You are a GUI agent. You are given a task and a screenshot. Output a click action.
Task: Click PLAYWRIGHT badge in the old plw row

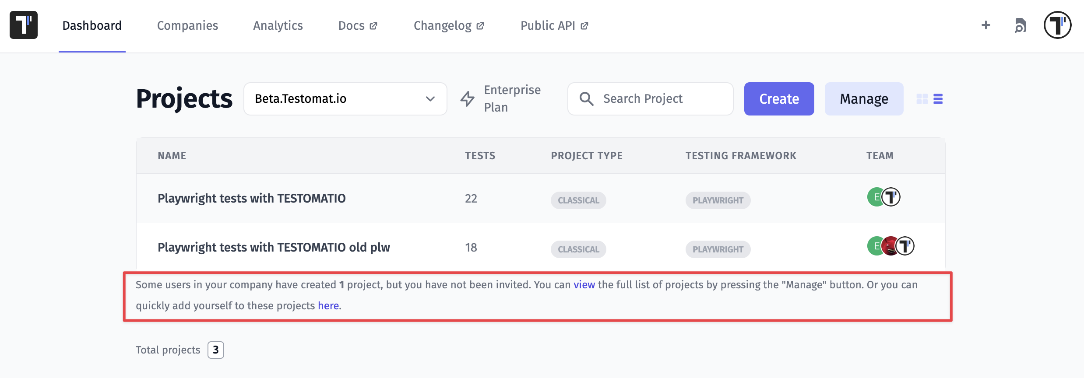point(718,249)
